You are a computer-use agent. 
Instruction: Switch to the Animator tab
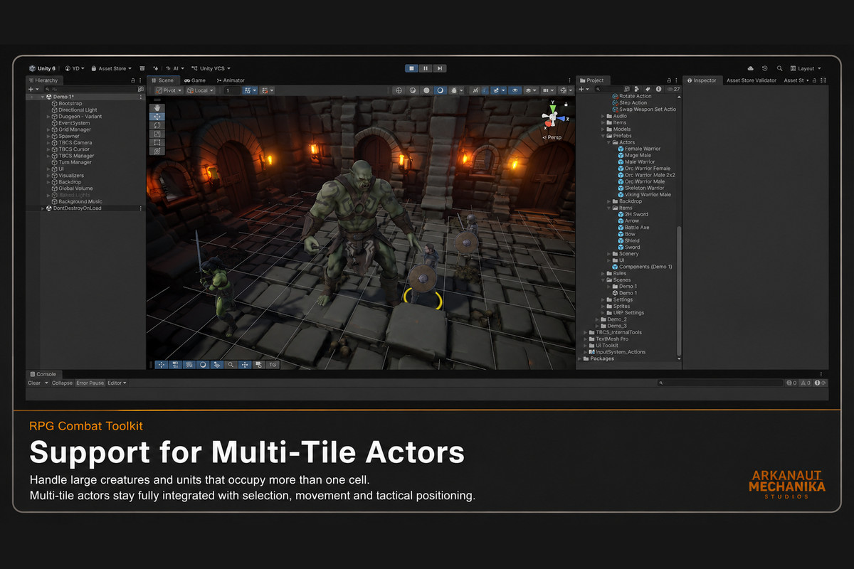point(230,80)
